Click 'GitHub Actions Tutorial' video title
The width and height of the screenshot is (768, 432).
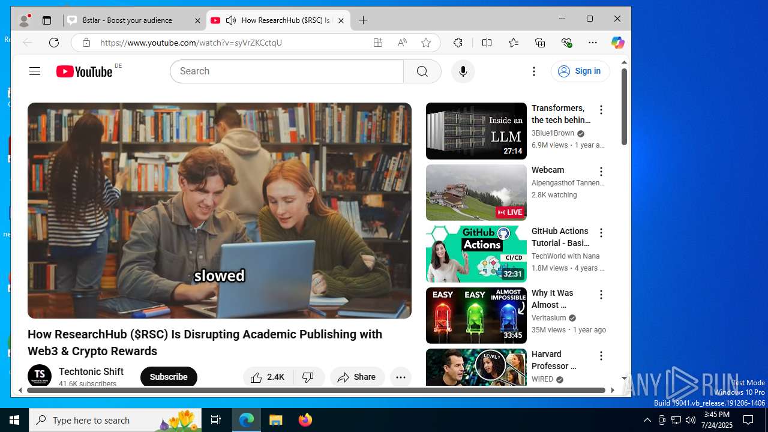(x=560, y=237)
